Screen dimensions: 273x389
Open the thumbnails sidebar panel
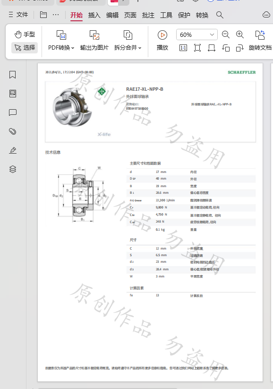point(13,94)
